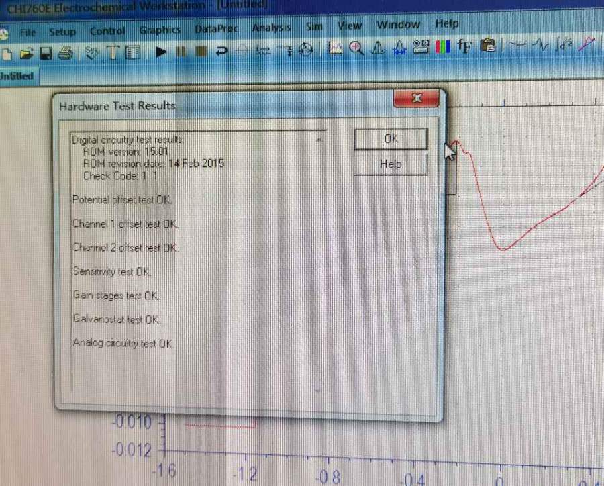Copy plot to clipboard icon

(488, 46)
